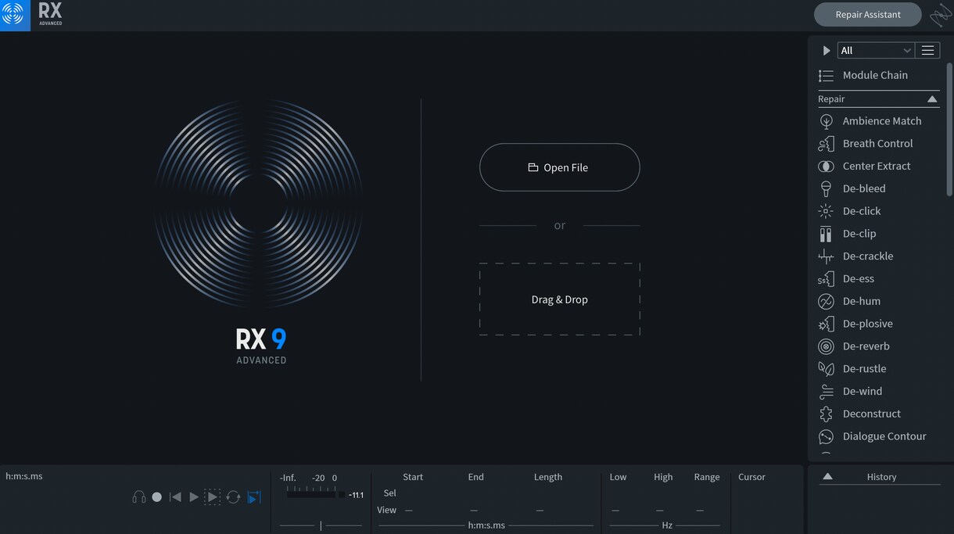This screenshot has width=954, height=534.
Task: Start playback with the play button
Action: pyautogui.click(x=194, y=497)
